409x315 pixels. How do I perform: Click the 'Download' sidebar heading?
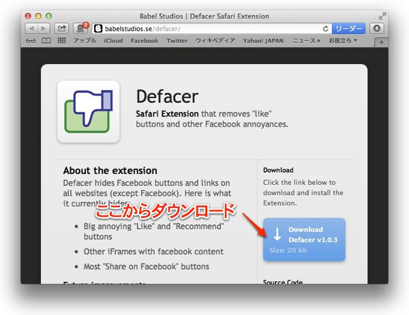(278, 170)
